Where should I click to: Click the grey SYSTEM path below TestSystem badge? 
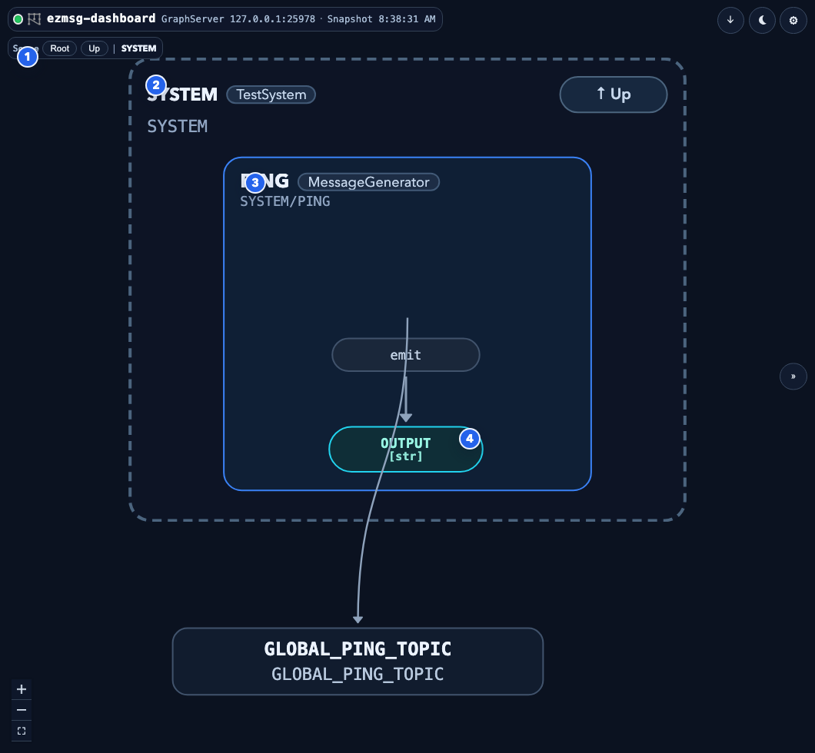coord(178,126)
